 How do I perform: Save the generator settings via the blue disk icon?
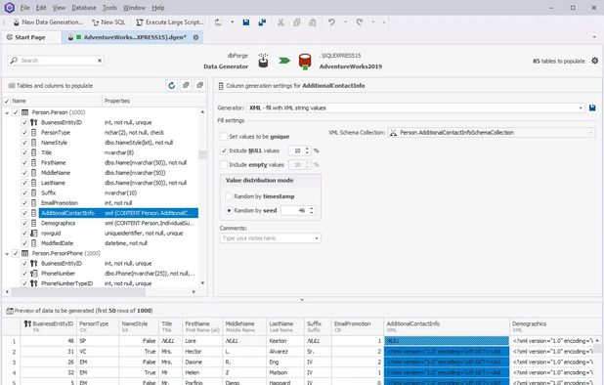(592, 107)
